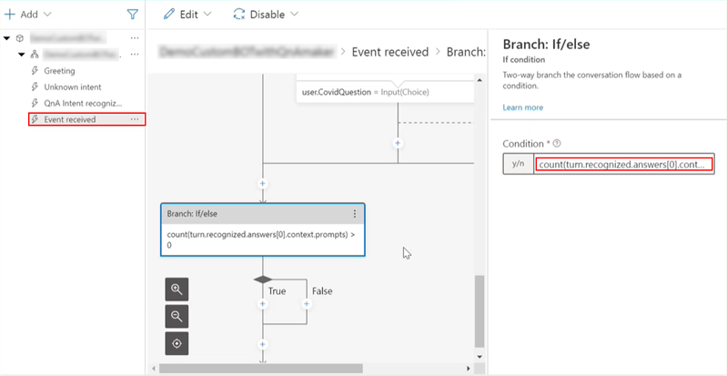Select the y/n expression type selector

tap(519, 164)
